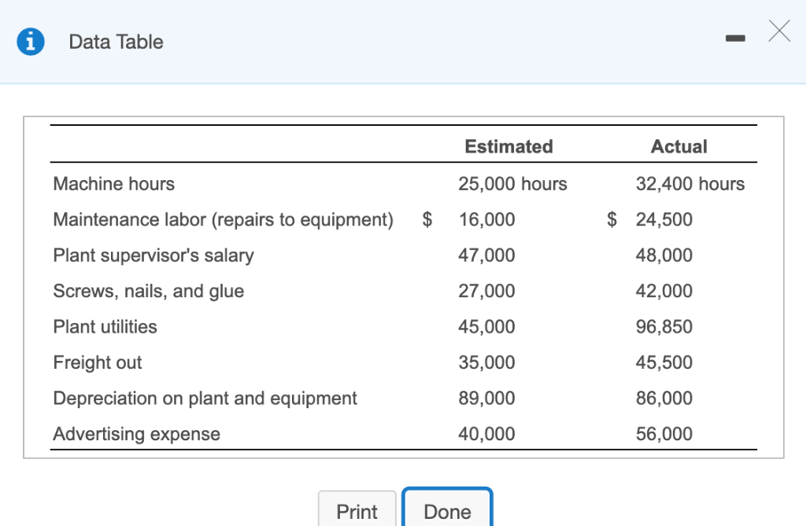This screenshot has width=806, height=526.
Task: Click the Depreciation on plant and equipment label
Action: pos(205,399)
